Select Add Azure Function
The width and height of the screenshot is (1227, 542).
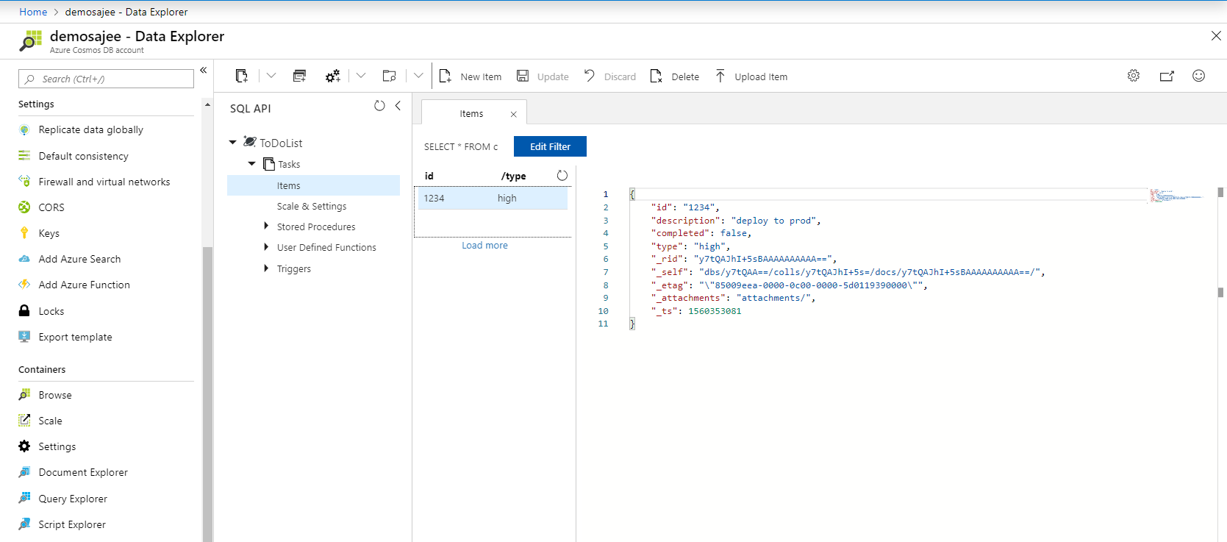click(85, 285)
